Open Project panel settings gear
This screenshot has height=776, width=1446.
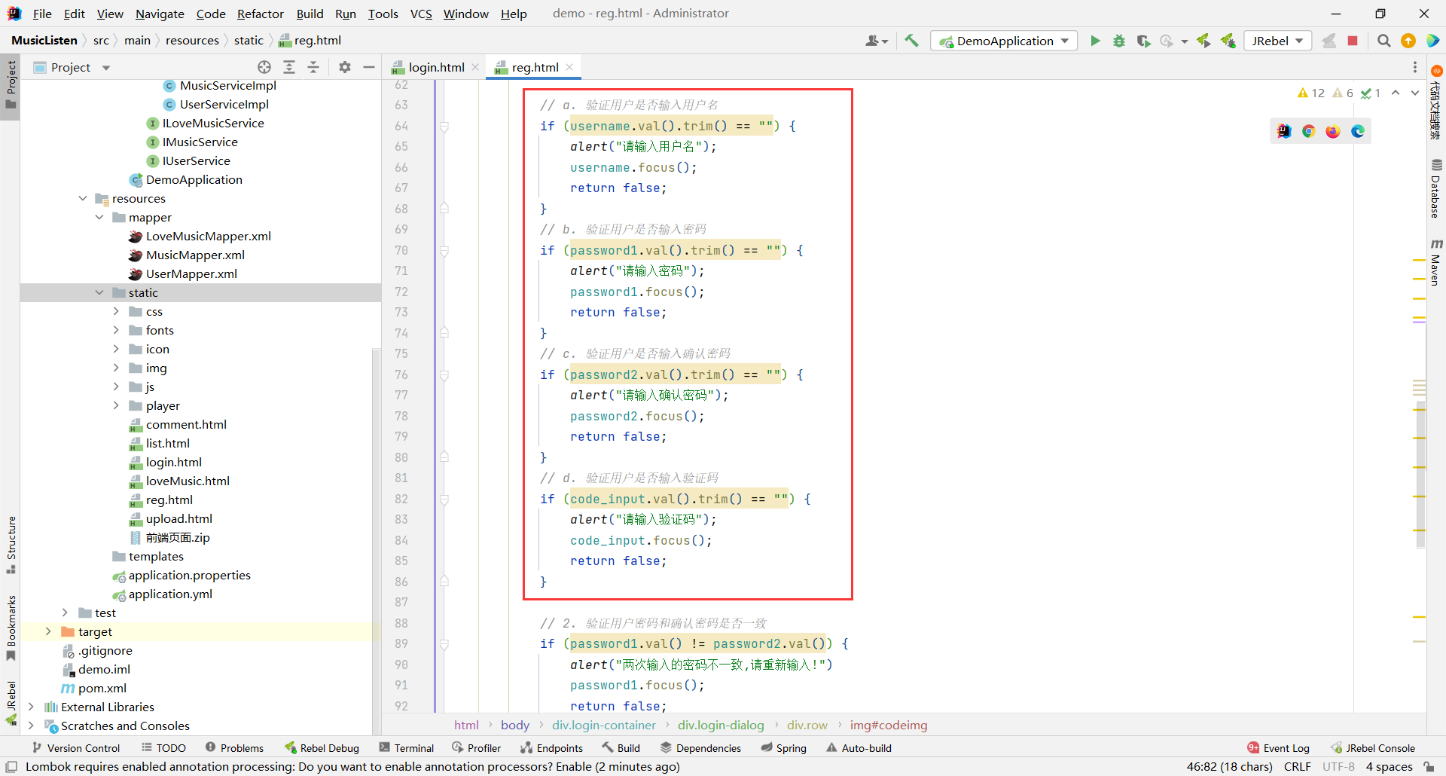[345, 67]
